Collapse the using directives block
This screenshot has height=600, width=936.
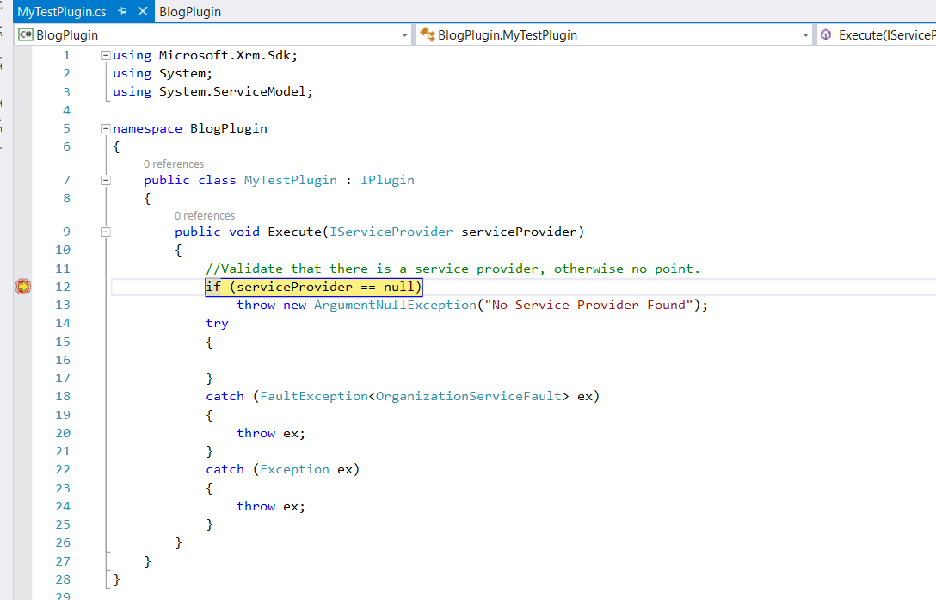coord(106,55)
